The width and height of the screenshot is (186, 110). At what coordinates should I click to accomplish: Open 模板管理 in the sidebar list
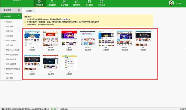coord(9,78)
